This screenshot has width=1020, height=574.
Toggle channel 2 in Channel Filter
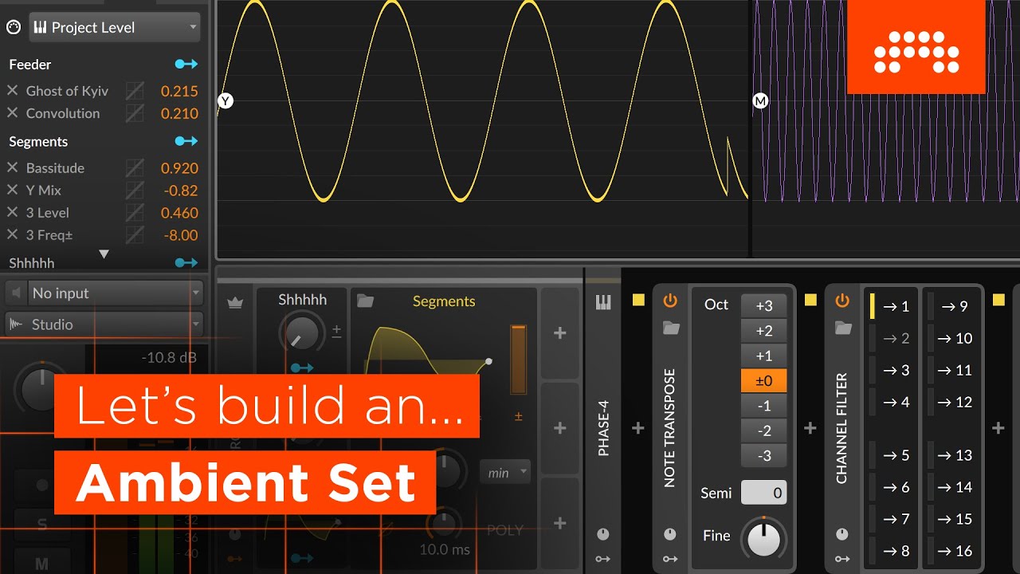(891, 338)
